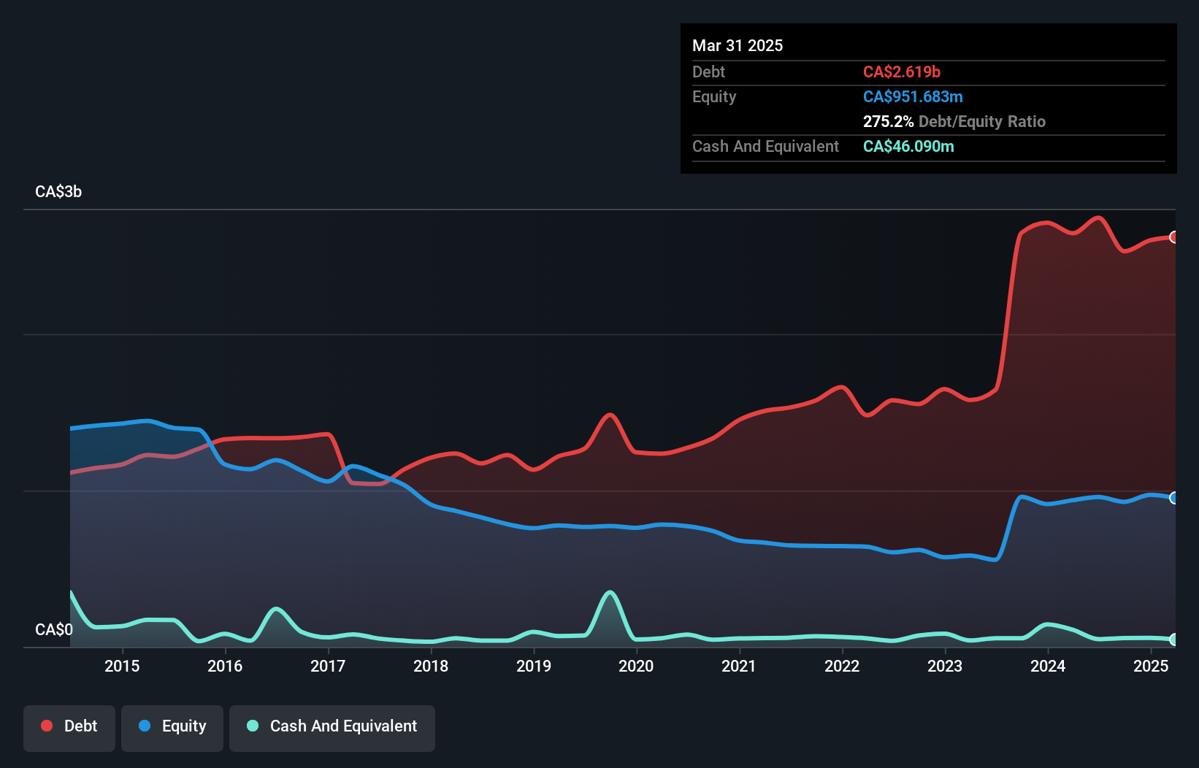
Task: Select the 2016 x-axis label
Action: click(225, 666)
